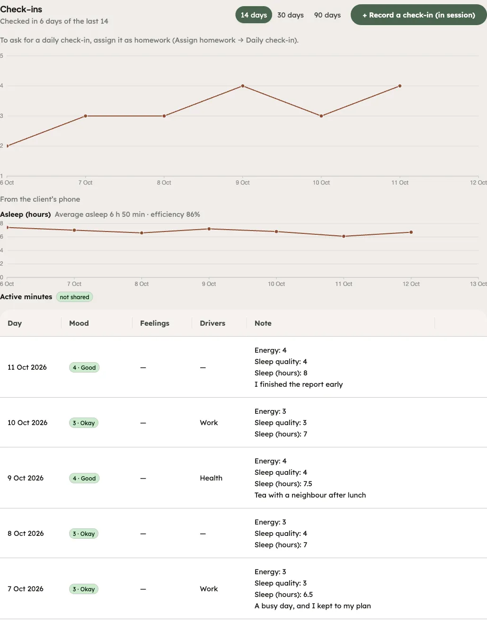Viewport: 487px width, 623px height.
Task: Click the '3 · Okay' badge for 10 Oct 2026
Action: click(84, 423)
